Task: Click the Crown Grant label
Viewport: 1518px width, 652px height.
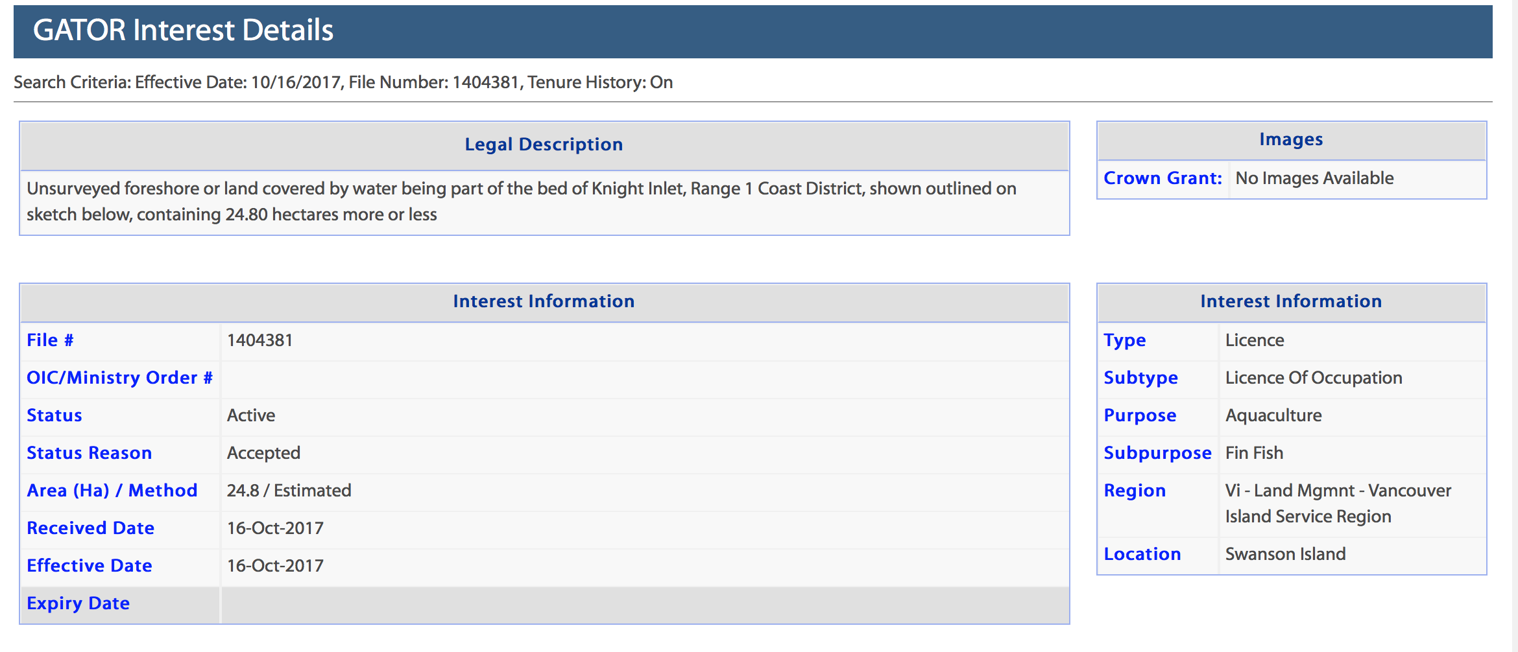Action: 1163,178
